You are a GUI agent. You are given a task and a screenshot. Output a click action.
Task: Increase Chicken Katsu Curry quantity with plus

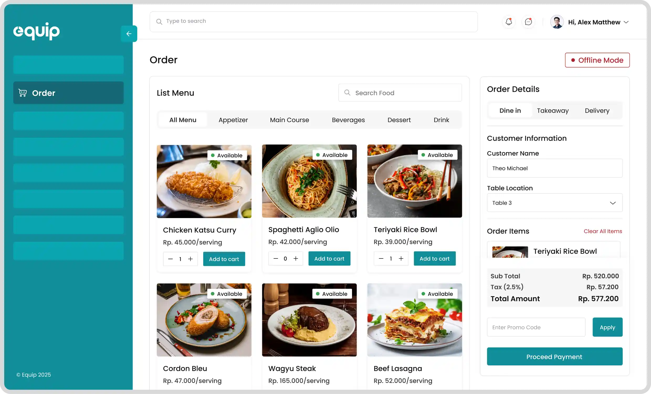point(190,259)
